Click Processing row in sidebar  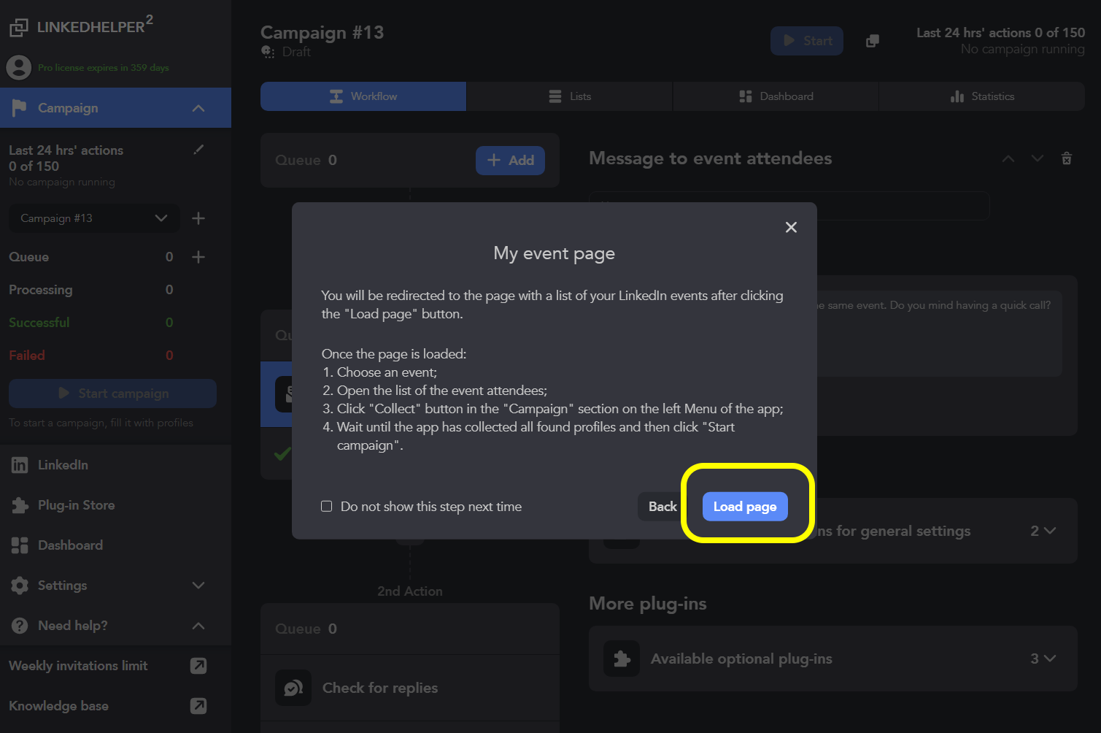[x=91, y=290]
